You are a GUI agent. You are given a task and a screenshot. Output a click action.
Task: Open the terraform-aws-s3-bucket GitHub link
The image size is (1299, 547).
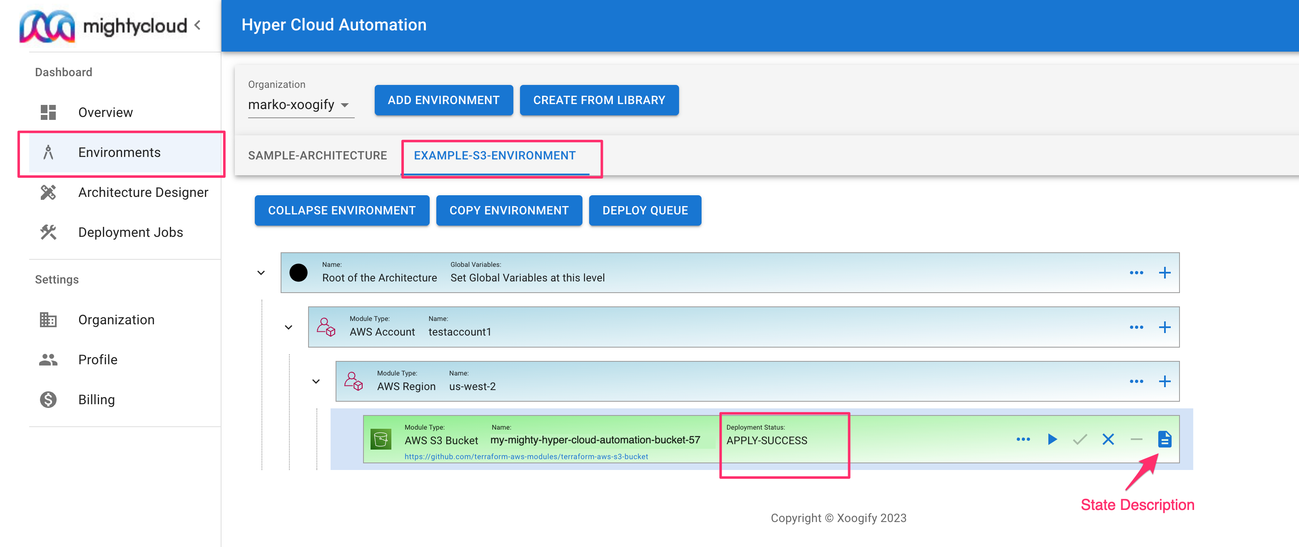point(526,456)
